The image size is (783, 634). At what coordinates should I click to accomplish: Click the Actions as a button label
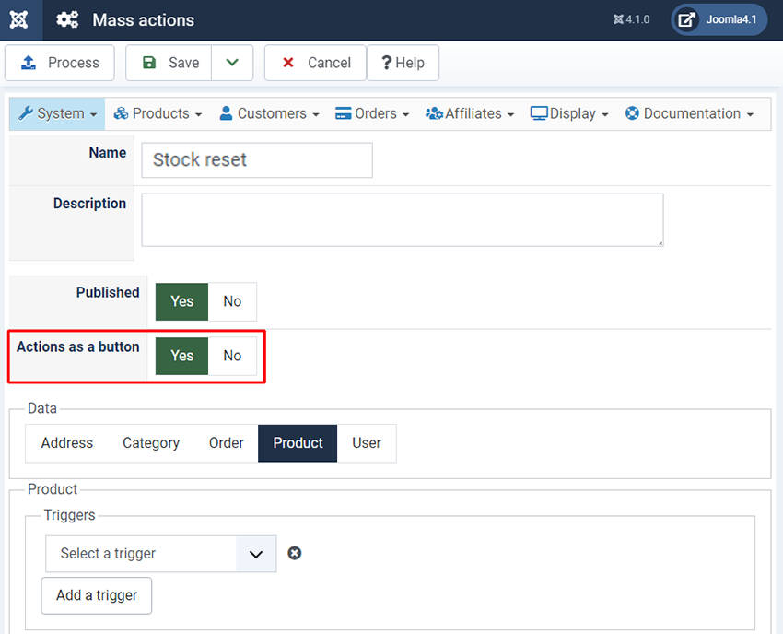tap(78, 346)
